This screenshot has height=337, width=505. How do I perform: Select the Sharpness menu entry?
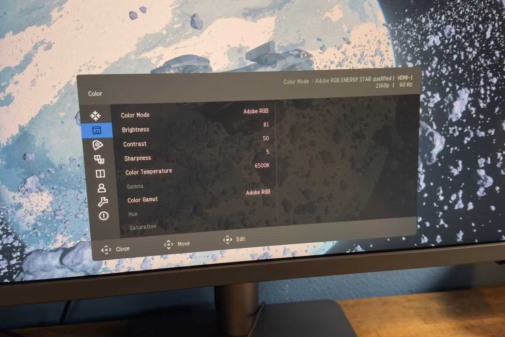(138, 158)
